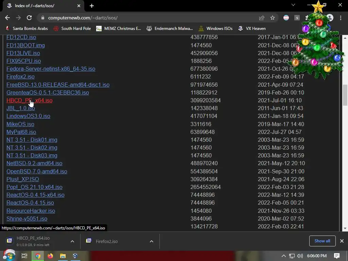Download Shrine-v5051.iso link
This screenshot has width=348, height=261.
point(27,219)
